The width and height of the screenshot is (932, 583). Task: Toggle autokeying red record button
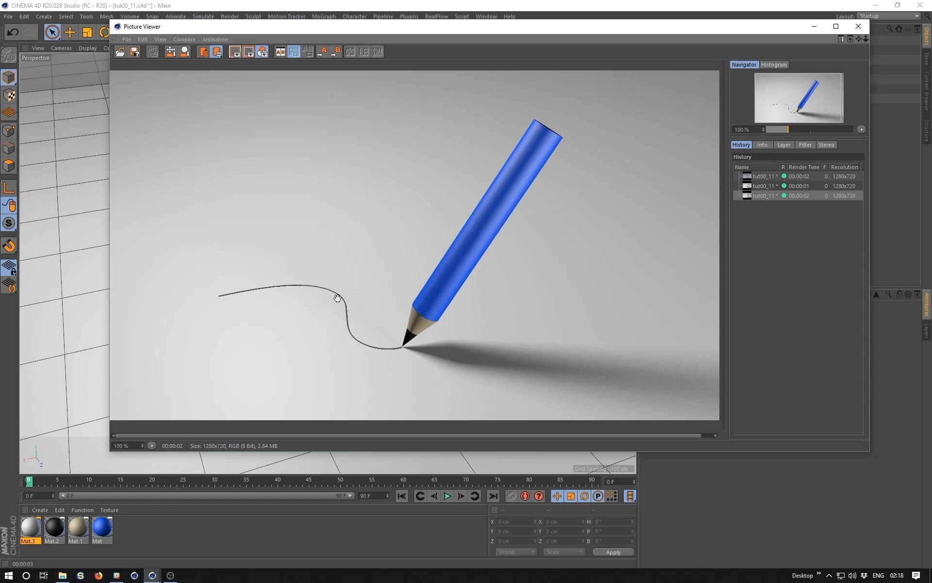tap(525, 496)
